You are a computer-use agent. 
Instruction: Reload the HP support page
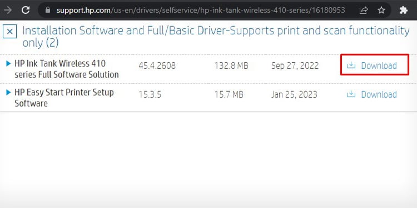26,10
